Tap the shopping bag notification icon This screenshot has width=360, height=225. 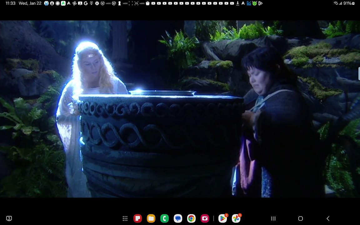pyautogui.click(x=147, y=3)
